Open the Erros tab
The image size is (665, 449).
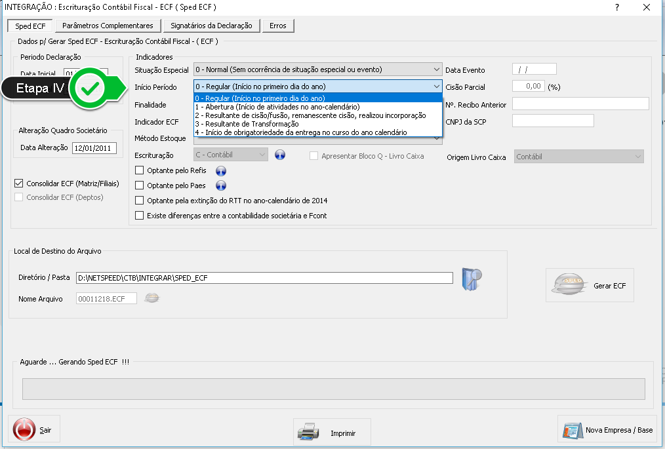277,26
